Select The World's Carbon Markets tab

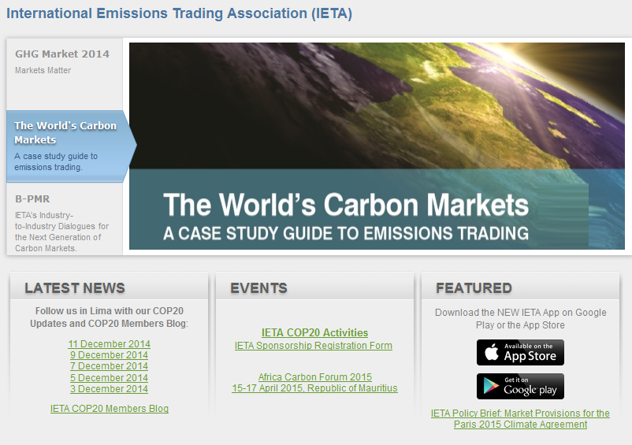pos(65,145)
